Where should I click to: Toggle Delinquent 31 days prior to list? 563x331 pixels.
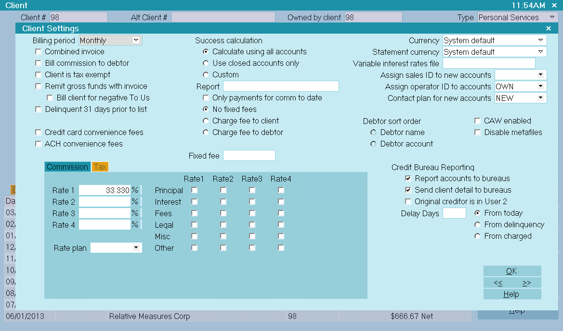tap(38, 109)
